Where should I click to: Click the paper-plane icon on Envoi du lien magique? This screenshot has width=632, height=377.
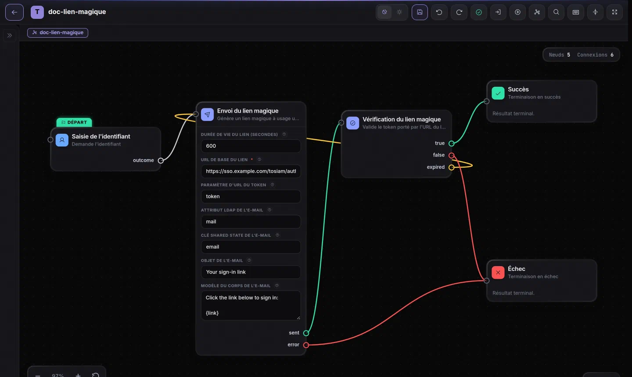208,114
